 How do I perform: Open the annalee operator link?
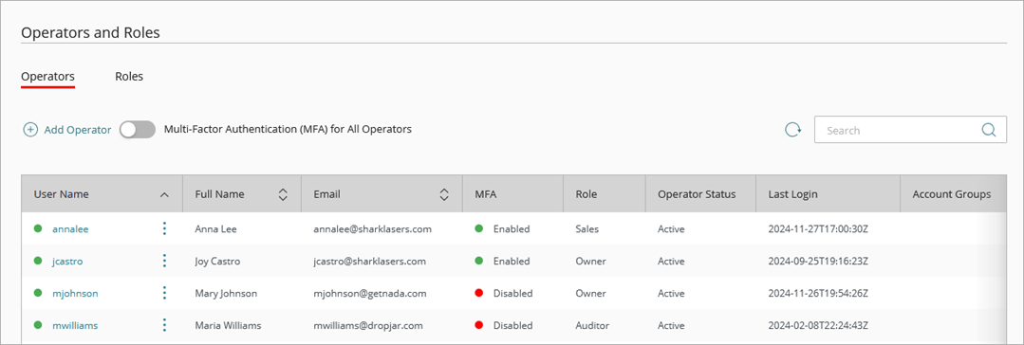(x=70, y=229)
